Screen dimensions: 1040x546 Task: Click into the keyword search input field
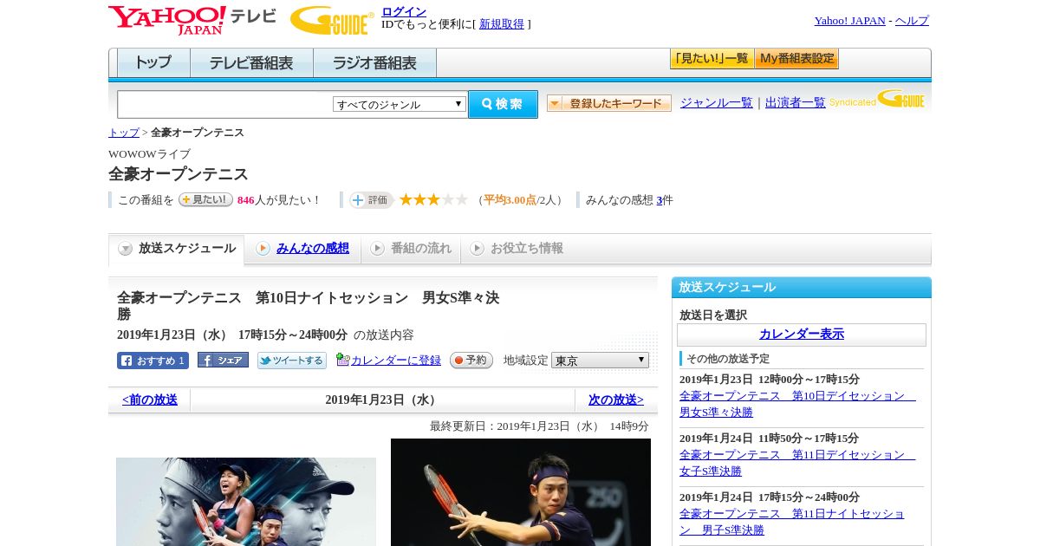pos(225,104)
